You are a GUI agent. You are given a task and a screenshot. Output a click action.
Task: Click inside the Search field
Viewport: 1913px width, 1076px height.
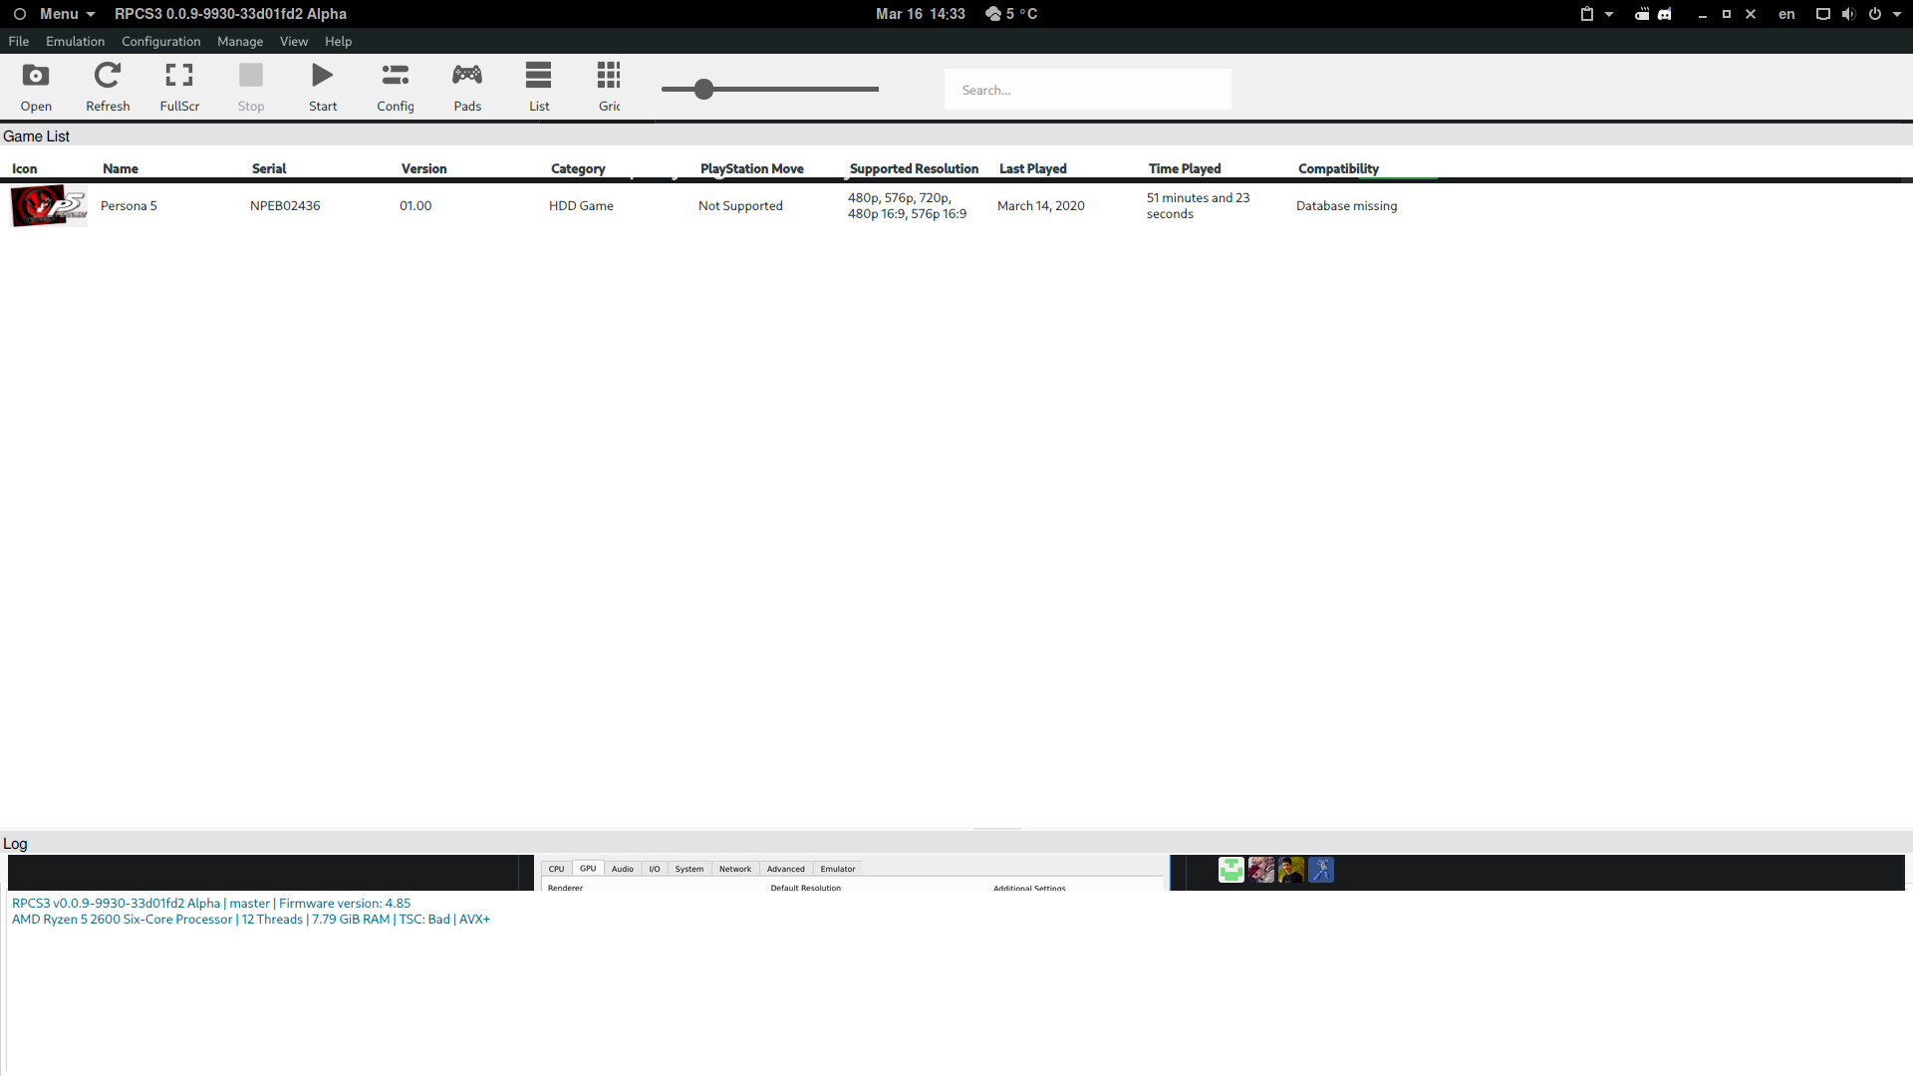point(1087,89)
